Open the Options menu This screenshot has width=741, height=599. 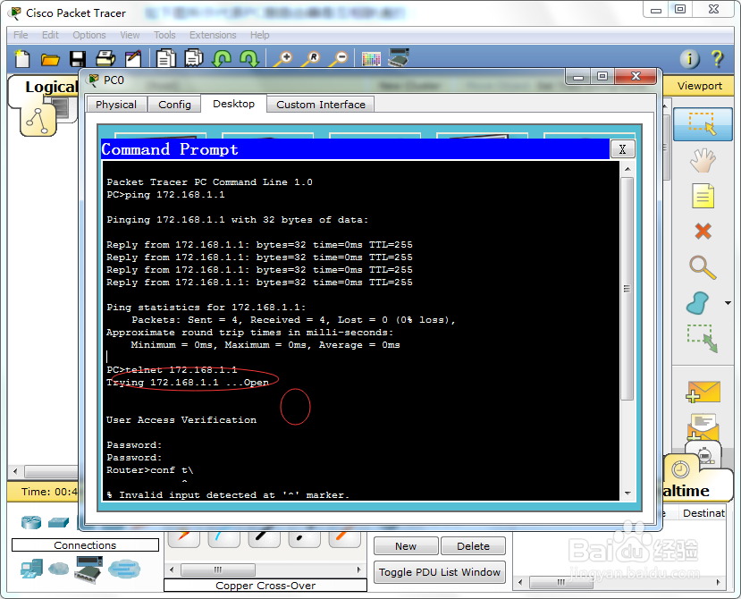click(88, 35)
